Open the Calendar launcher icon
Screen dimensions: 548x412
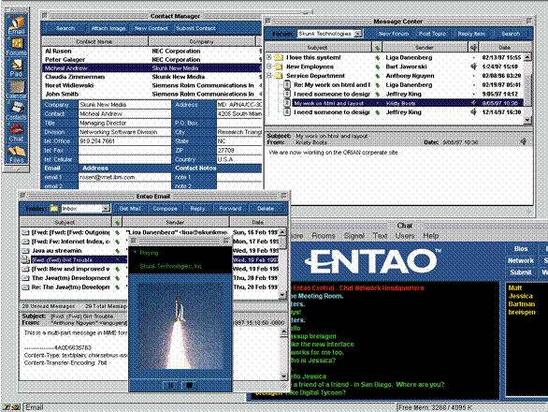pyautogui.click(x=16, y=90)
